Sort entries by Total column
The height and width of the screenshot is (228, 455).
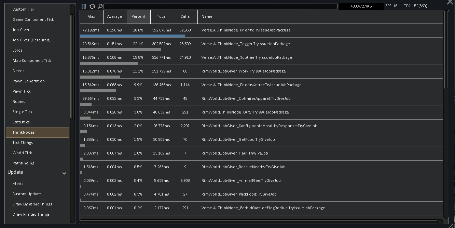point(162,16)
